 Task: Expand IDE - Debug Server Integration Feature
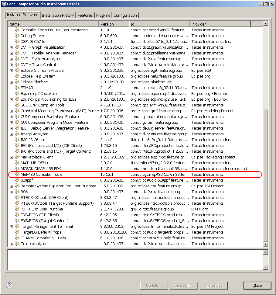point(11,129)
